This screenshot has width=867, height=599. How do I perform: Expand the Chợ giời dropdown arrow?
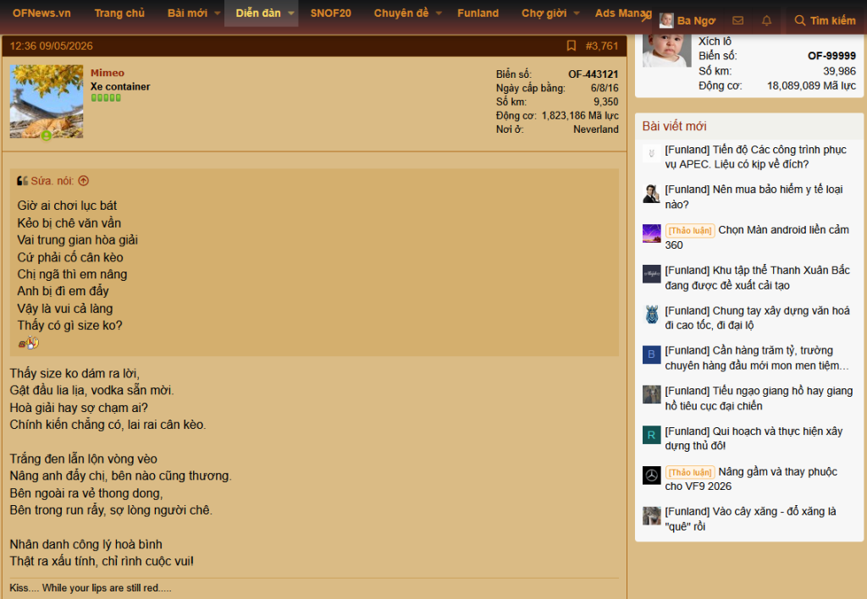577,14
